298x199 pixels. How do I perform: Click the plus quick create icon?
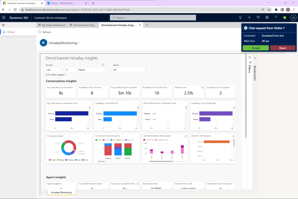click(249, 18)
